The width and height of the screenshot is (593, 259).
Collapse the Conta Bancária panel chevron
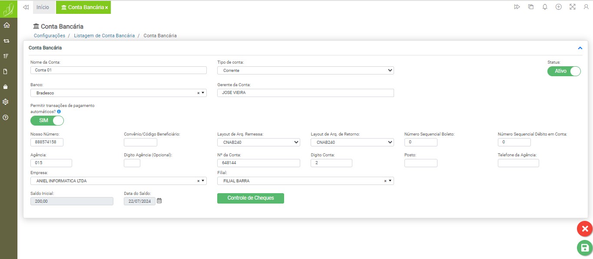coord(580,48)
